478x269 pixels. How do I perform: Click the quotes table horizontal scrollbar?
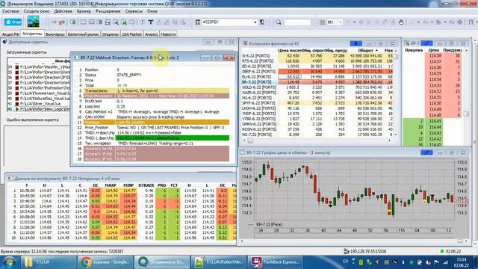317,140
